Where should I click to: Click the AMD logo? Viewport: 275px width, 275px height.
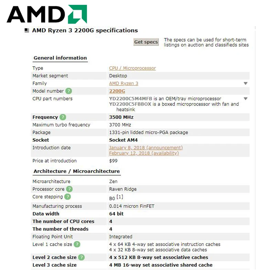pyautogui.click(x=47, y=14)
